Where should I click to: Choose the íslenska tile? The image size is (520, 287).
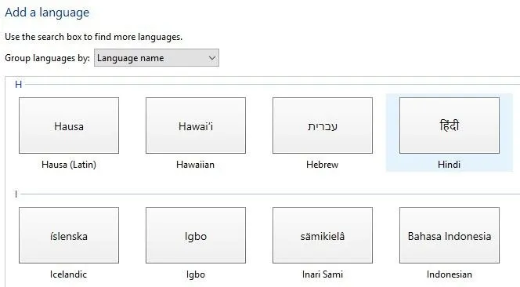click(x=69, y=235)
